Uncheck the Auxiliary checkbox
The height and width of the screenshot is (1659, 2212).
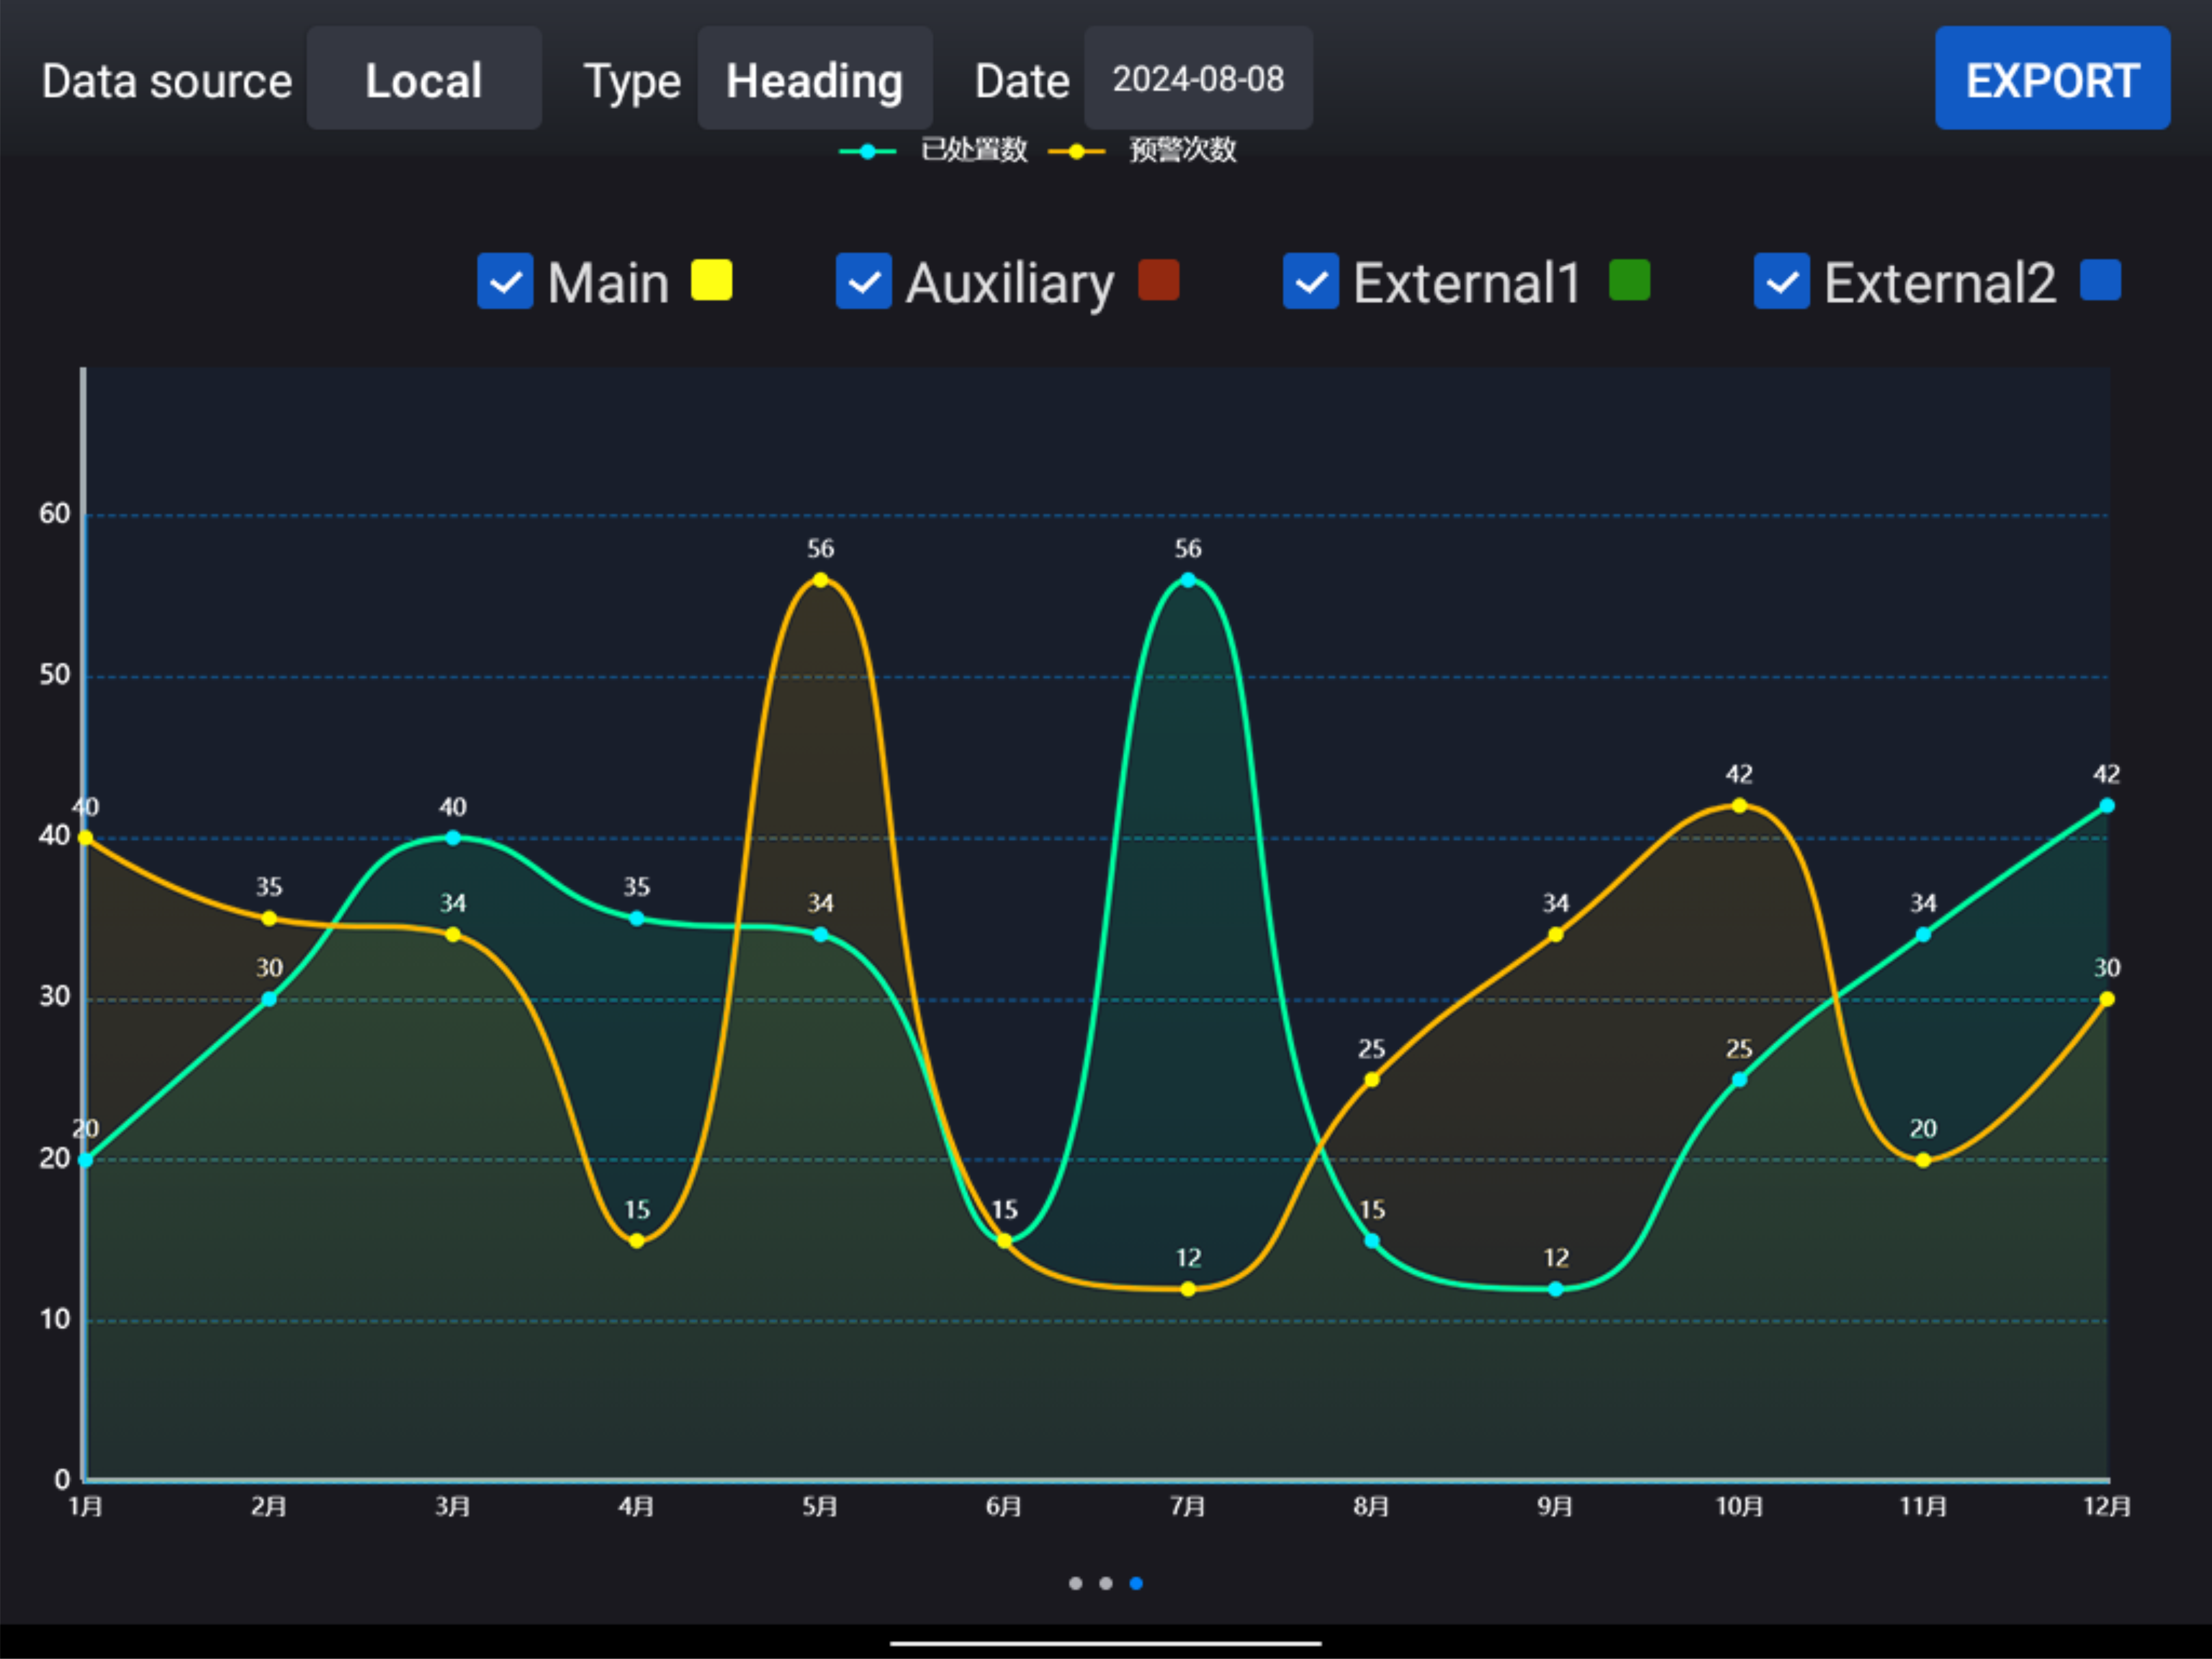(864, 281)
